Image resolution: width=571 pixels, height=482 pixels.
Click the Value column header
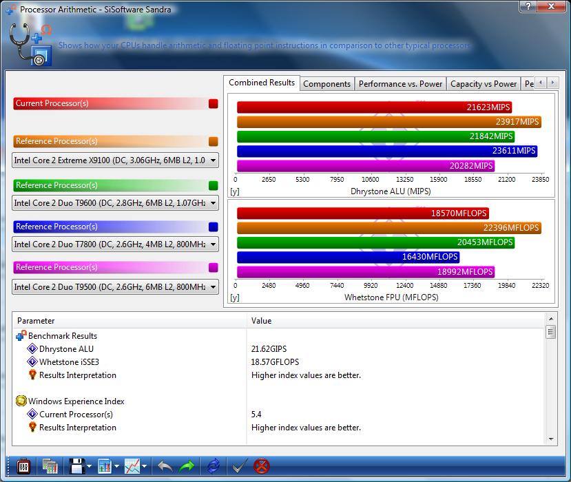coord(395,321)
